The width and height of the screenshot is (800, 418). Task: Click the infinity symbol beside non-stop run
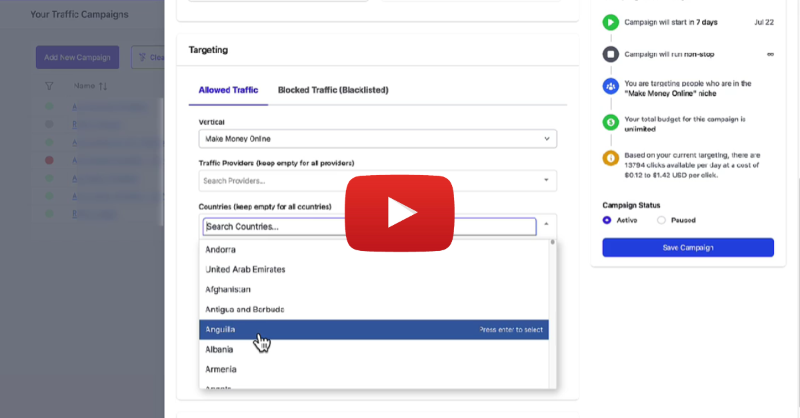coord(770,55)
